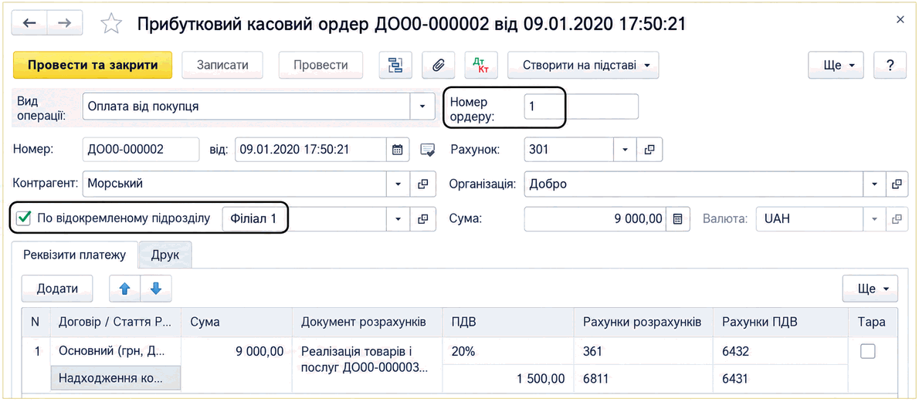Switch to the Друк tab
Image resolution: width=919 pixels, height=402 pixels.
coord(164,255)
